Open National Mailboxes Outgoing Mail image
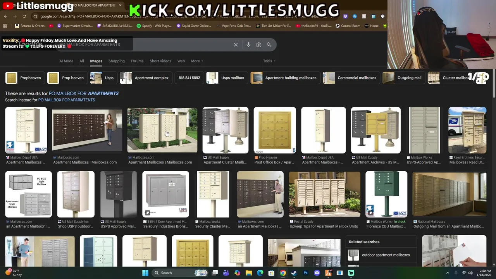Screen dimensions: 496x279 coord(449,194)
